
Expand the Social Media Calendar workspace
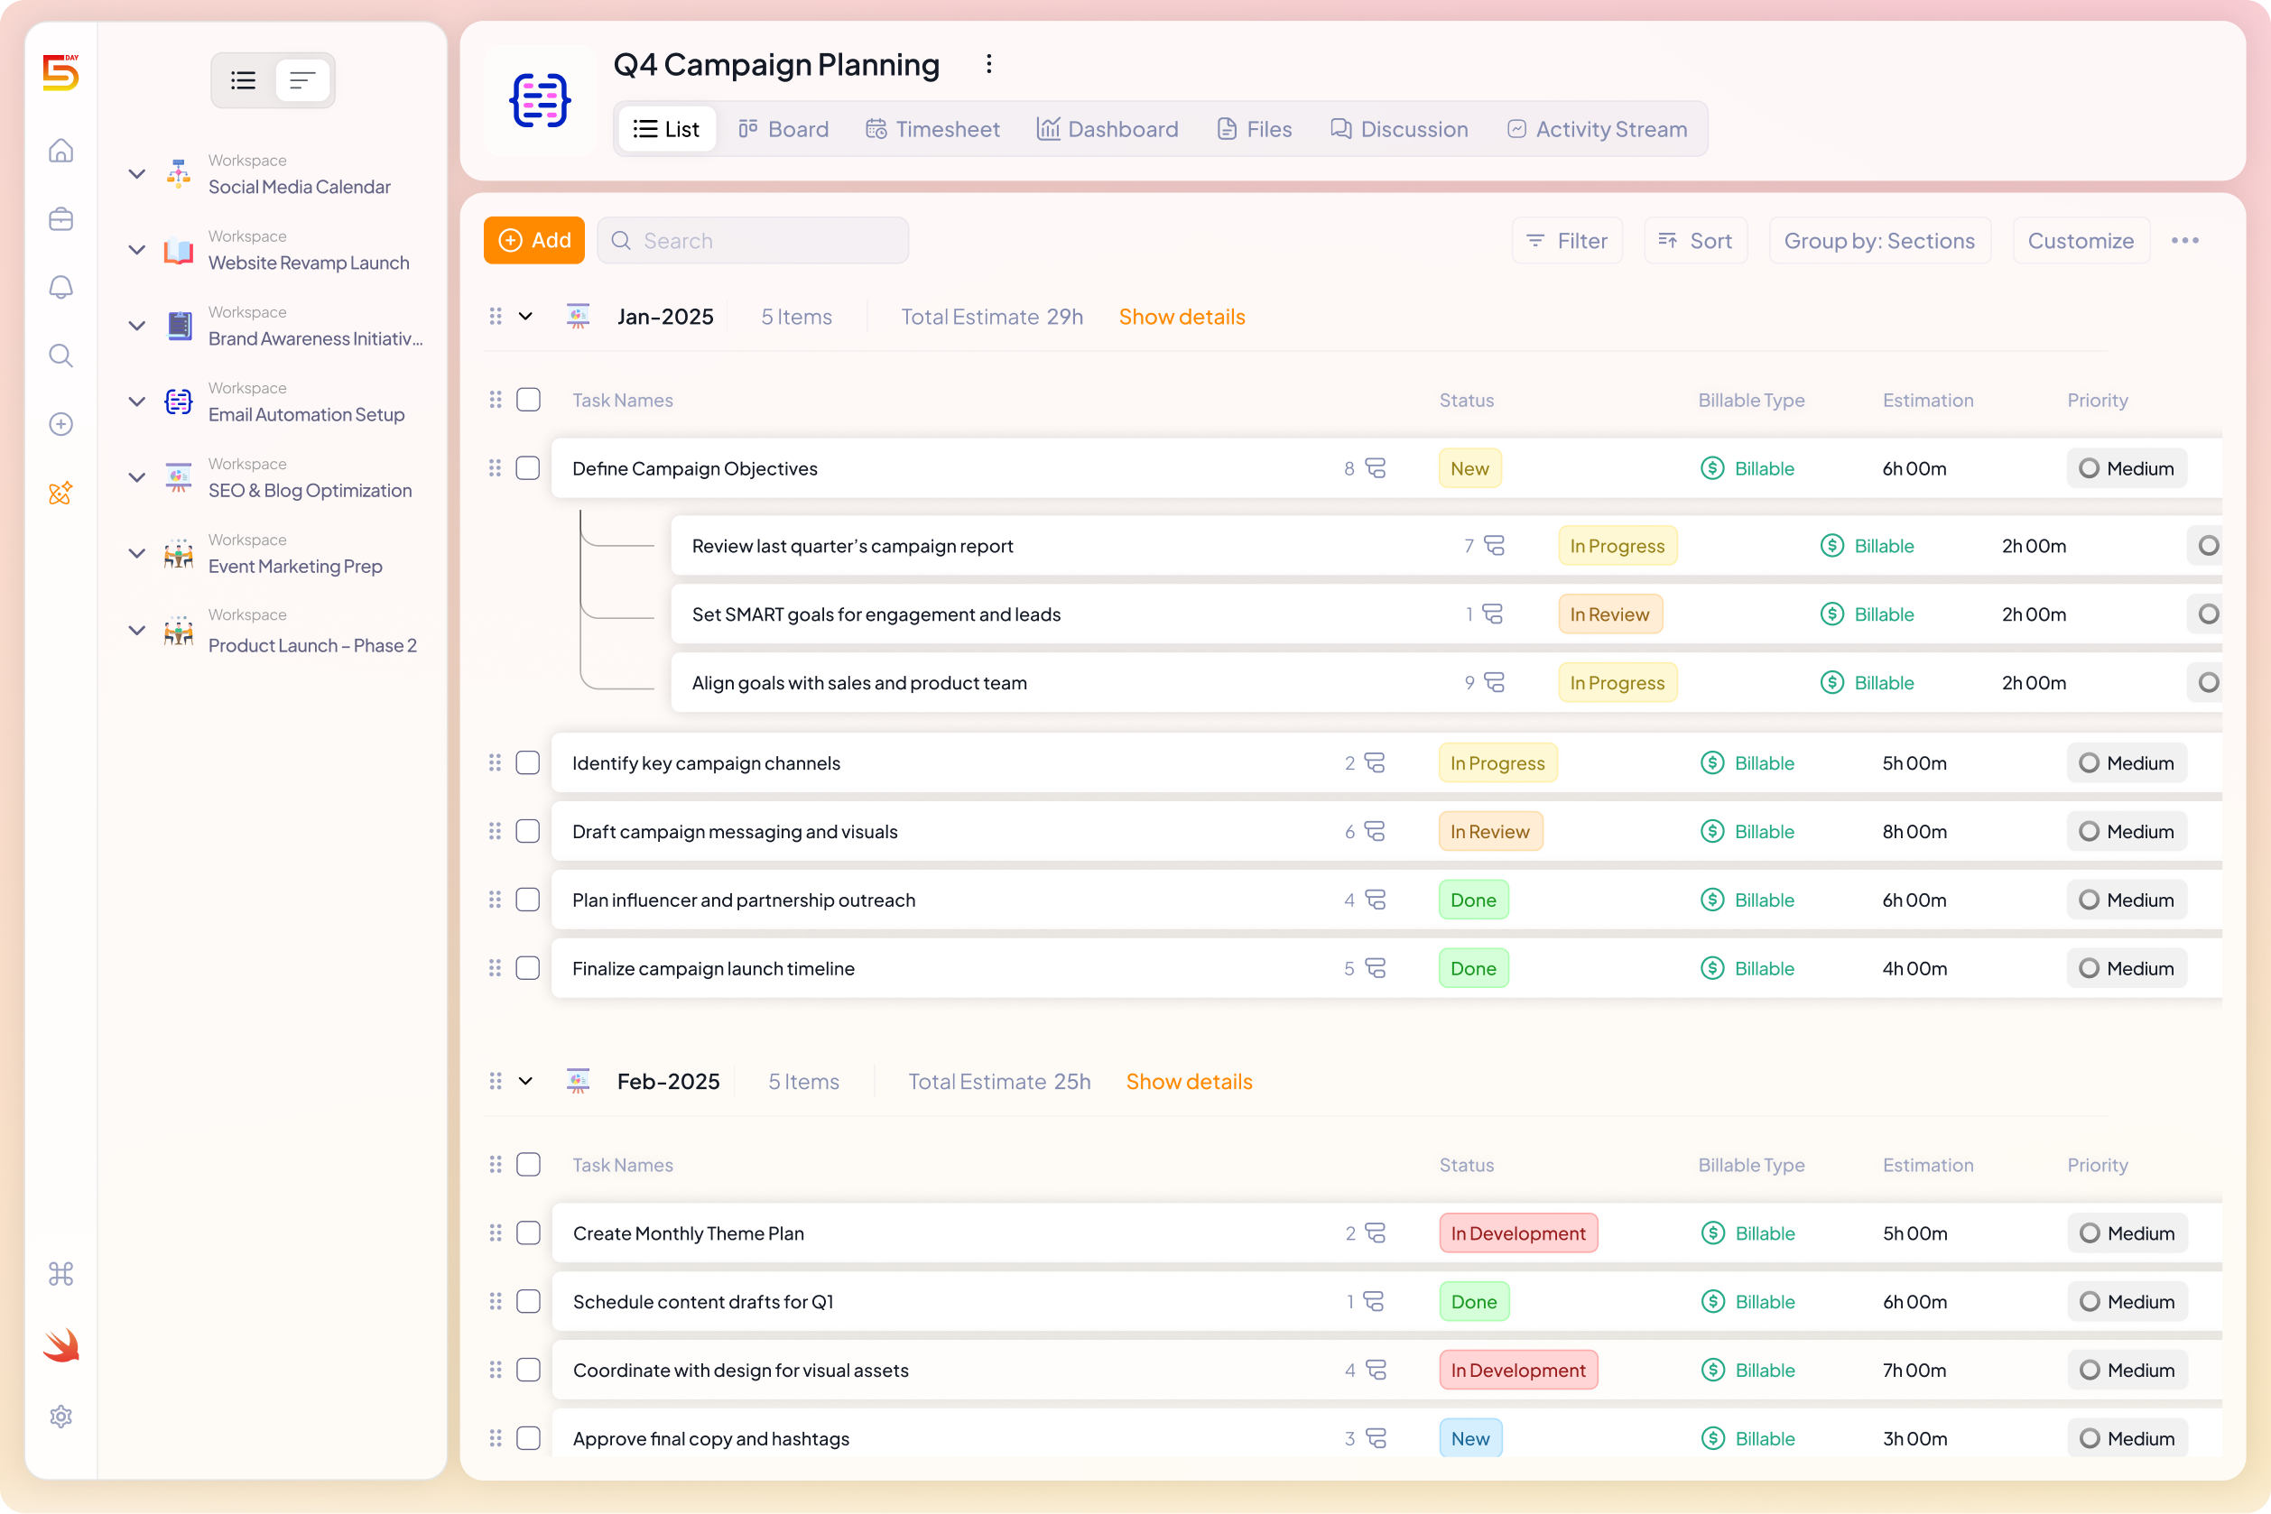136,174
